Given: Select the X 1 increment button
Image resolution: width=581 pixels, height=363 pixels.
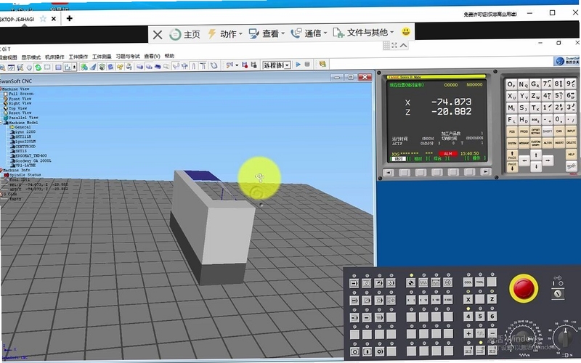Looking at the screenshot, I should point(411,300).
